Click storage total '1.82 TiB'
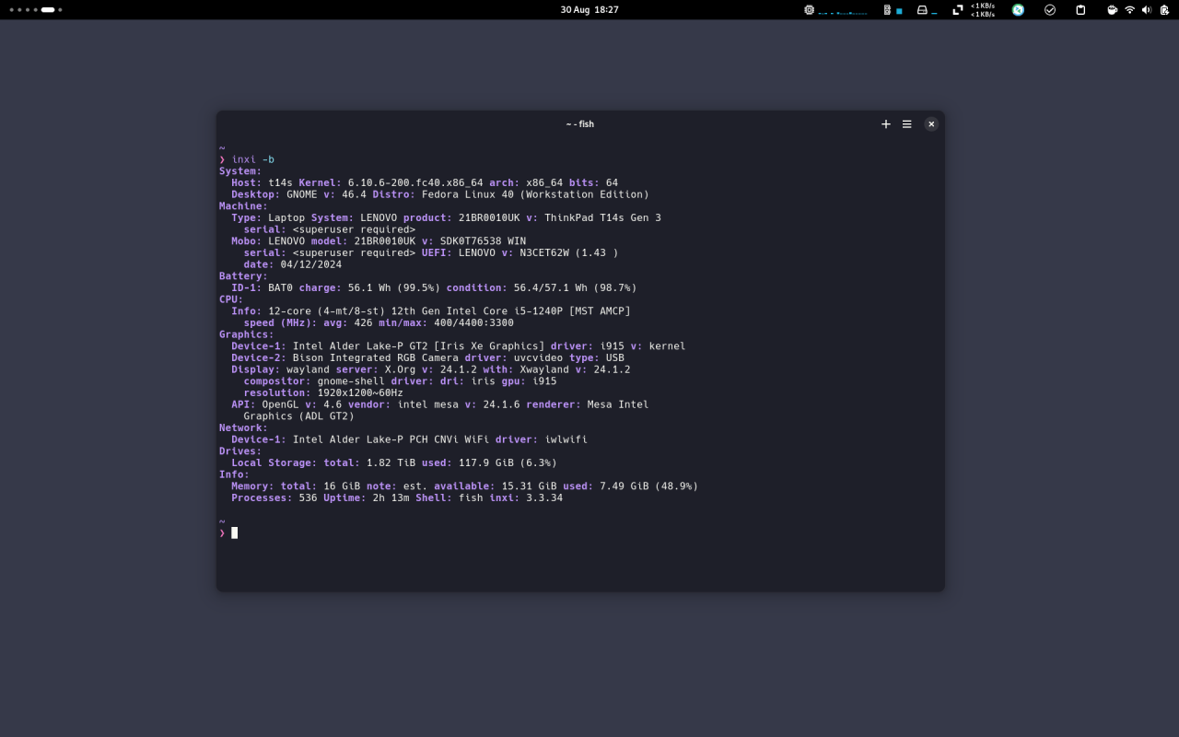Image resolution: width=1179 pixels, height=737 pixels. [391, 462]
